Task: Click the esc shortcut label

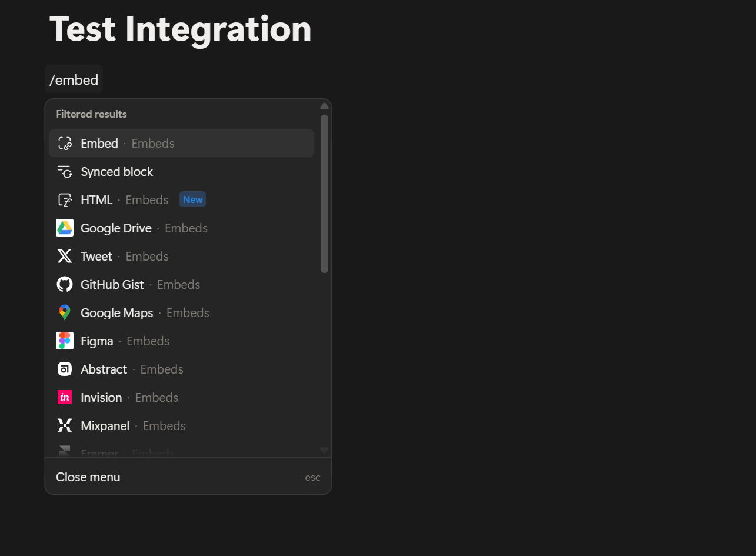Action: (313, 477)
